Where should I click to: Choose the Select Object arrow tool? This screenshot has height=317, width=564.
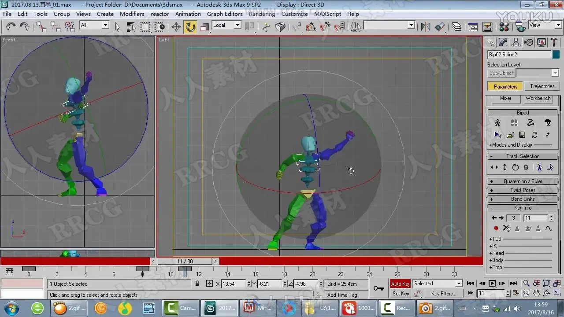click(117, 27)
